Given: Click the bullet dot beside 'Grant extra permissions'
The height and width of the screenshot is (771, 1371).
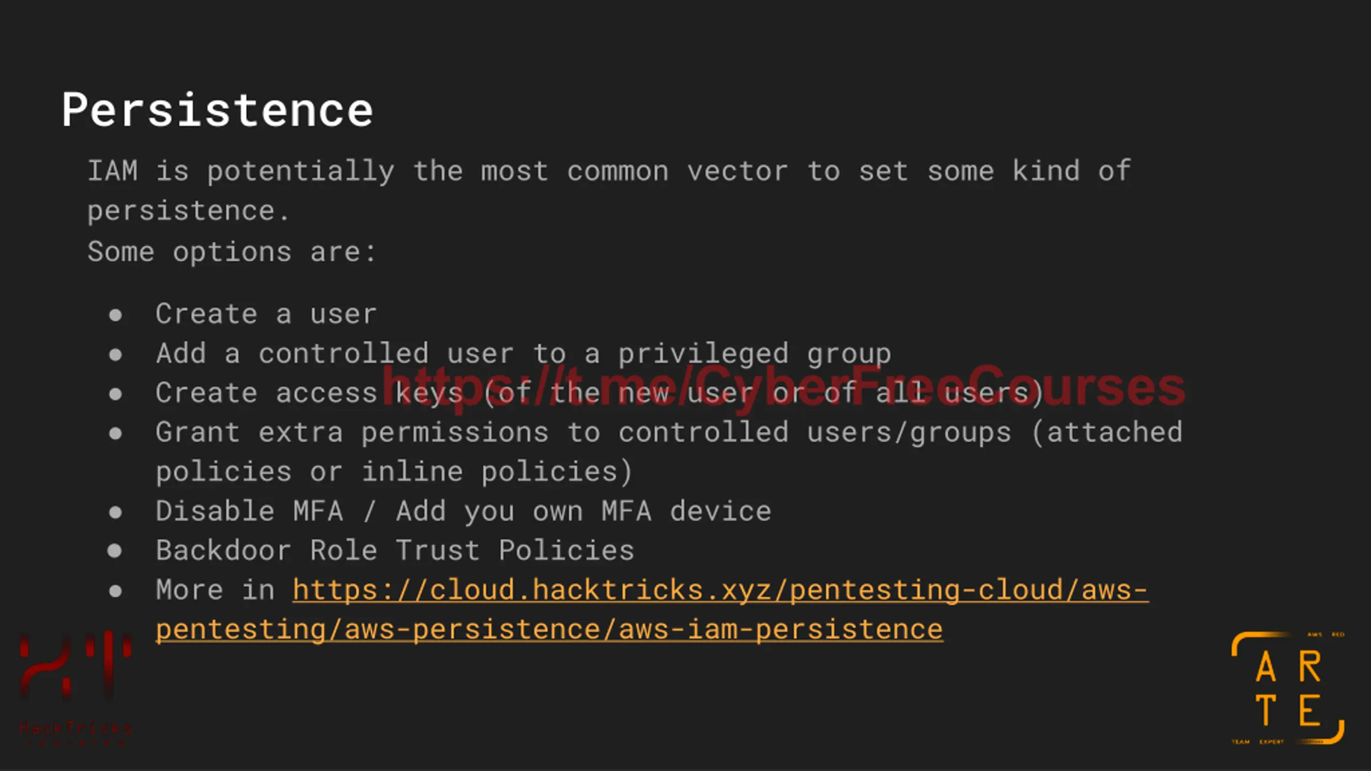Looking at the screenshot, I should [x=115, y=433].
